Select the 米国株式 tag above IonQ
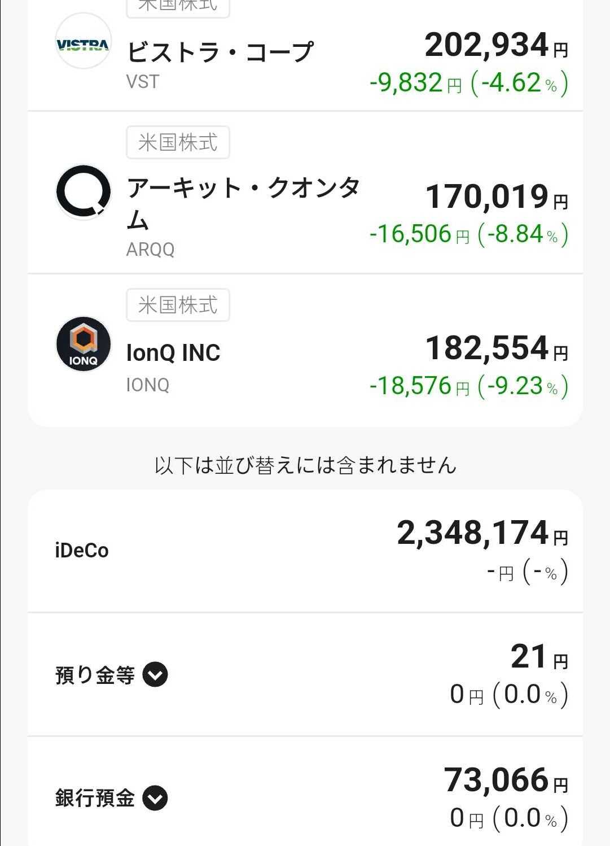610x846 pixels. click(x=178, y=305)
